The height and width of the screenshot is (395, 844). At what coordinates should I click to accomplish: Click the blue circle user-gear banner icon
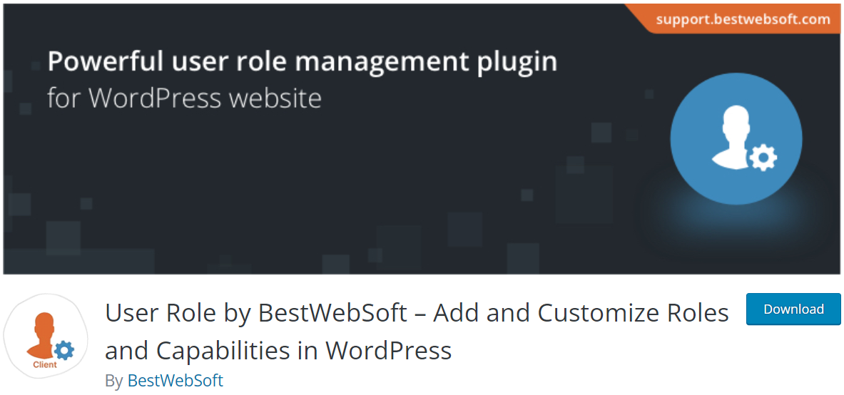[x=736, y=139]
